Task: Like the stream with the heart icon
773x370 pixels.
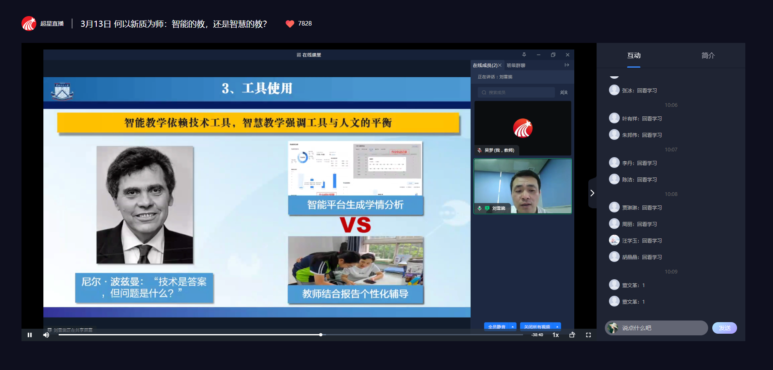Action: (290, 24)
